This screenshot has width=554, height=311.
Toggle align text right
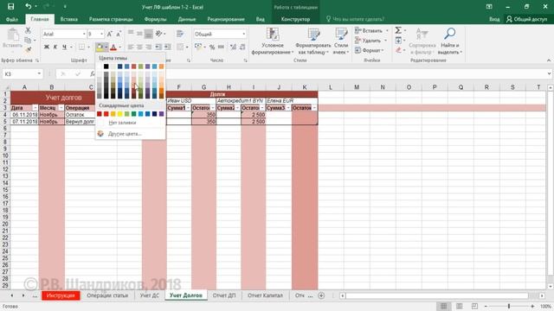[x=149, y=47]
